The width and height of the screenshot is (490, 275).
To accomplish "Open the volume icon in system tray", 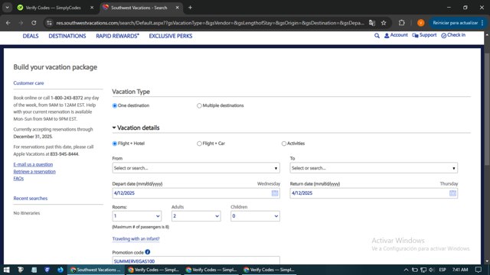I will tap(432, 270).
